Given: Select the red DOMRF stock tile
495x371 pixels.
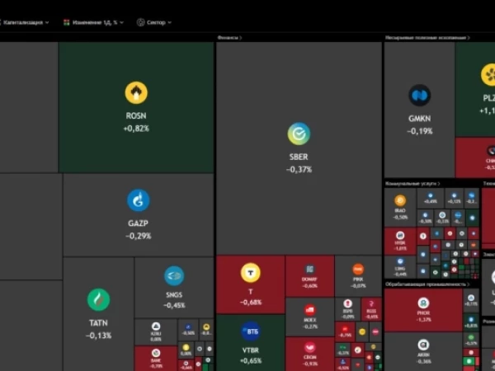Looking at the screenshot, I should point(309,276).
